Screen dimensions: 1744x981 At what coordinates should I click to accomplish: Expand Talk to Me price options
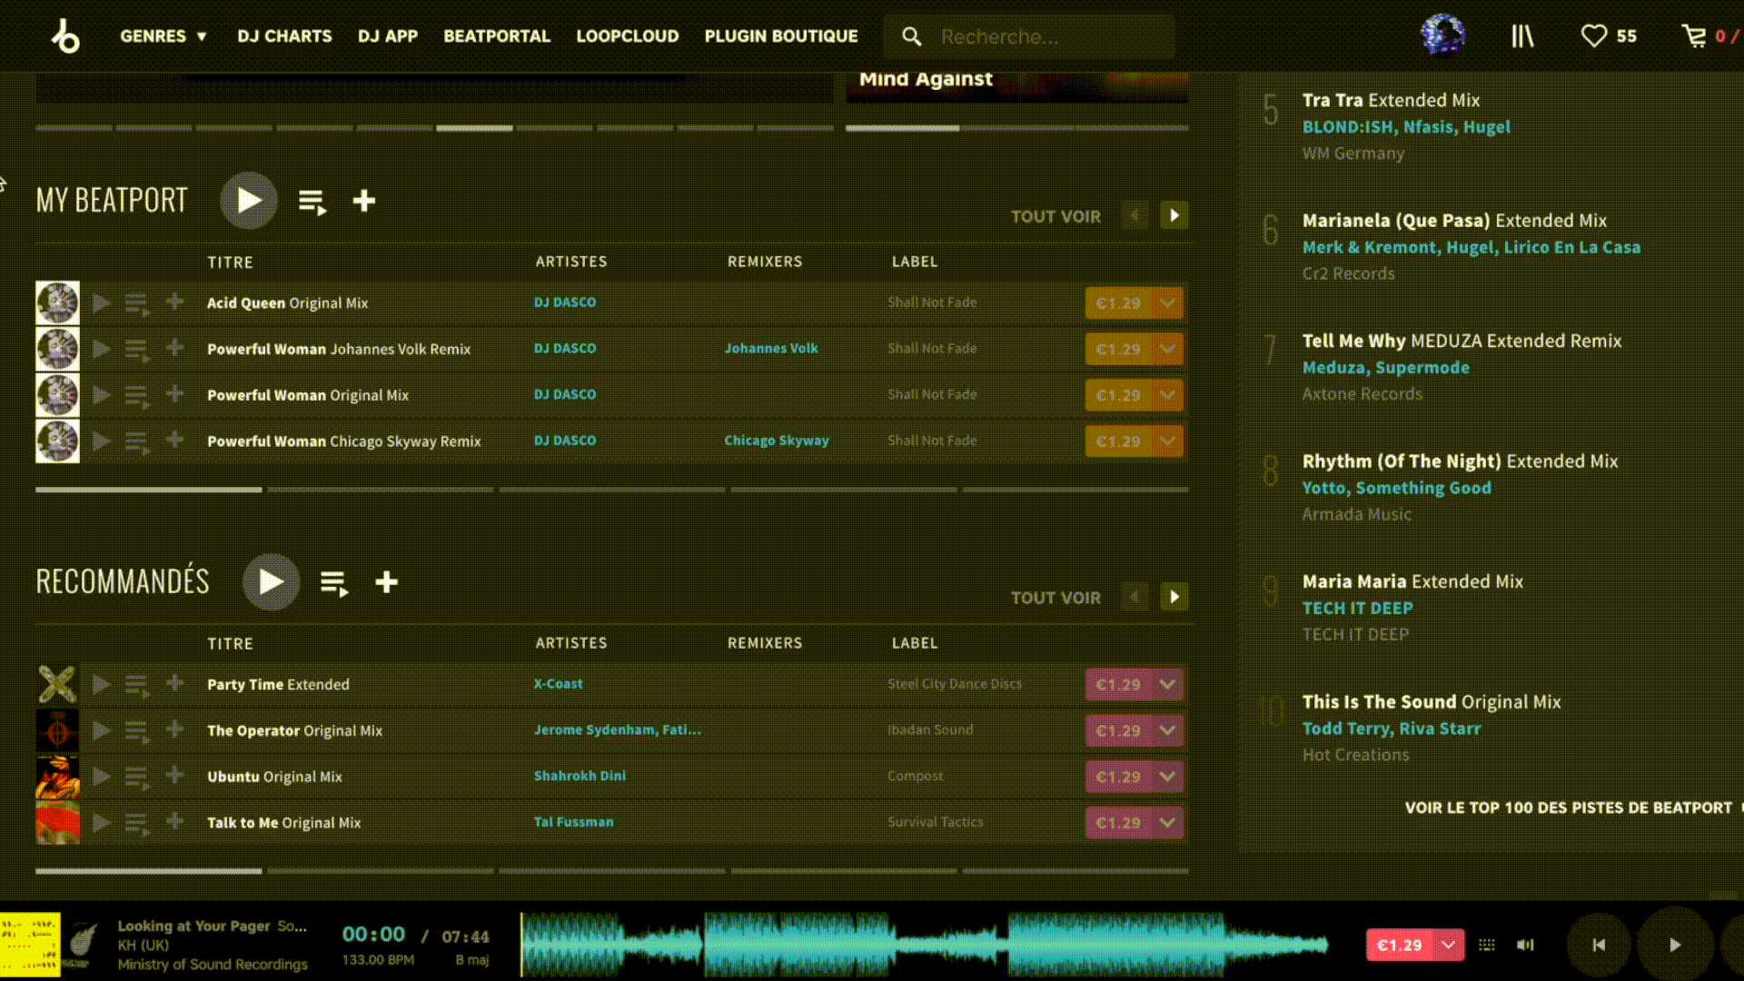pos(1167,823)
